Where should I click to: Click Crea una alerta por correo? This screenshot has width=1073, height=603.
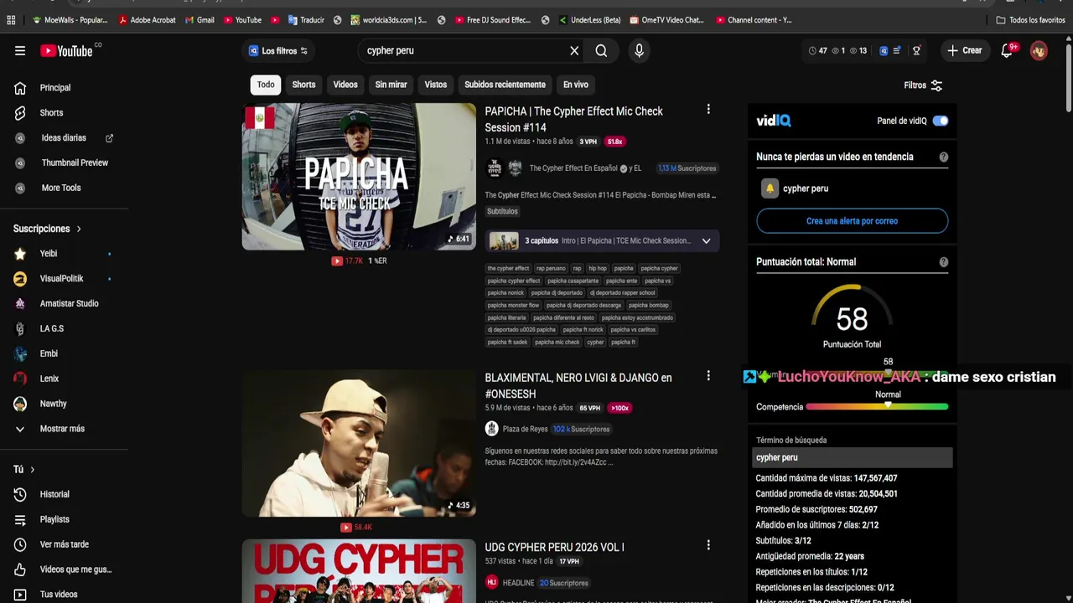click(852, 221)
